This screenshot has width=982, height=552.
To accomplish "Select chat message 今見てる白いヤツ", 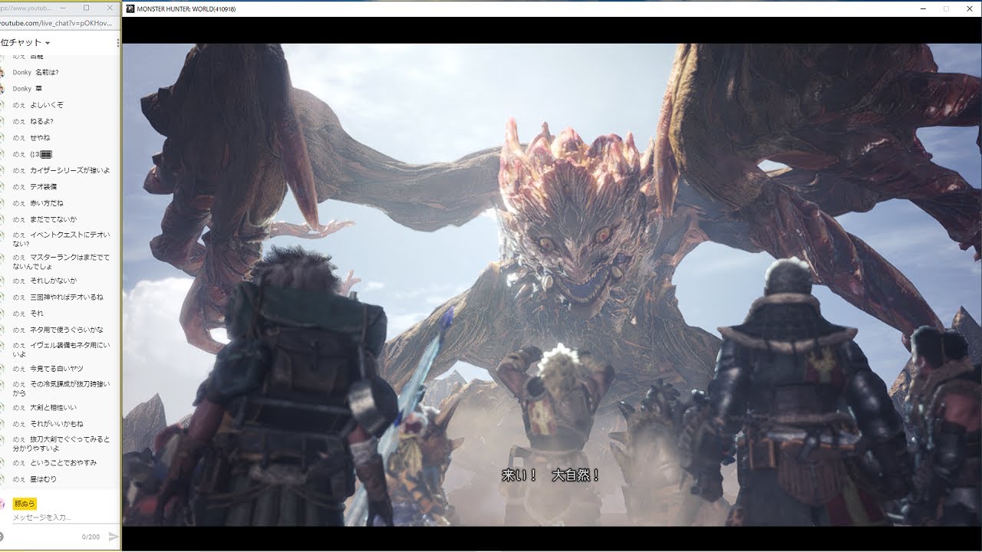I will tap(56, 369).
